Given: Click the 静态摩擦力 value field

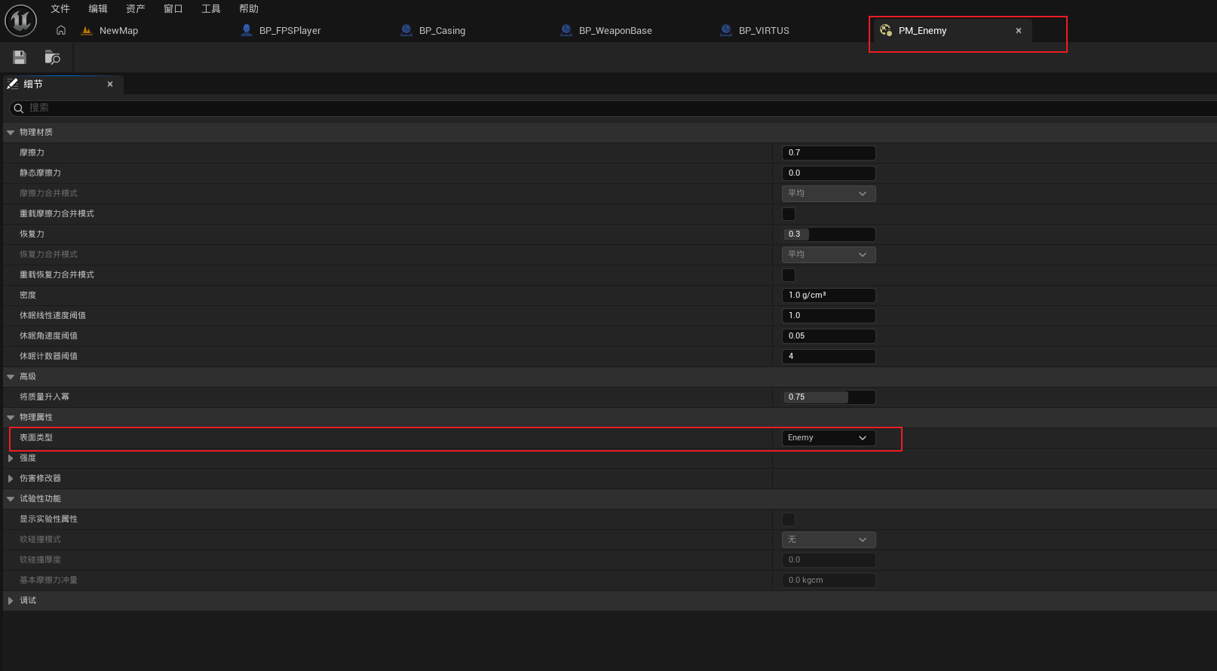Looking at the screenshot, I should coord(829,173).
